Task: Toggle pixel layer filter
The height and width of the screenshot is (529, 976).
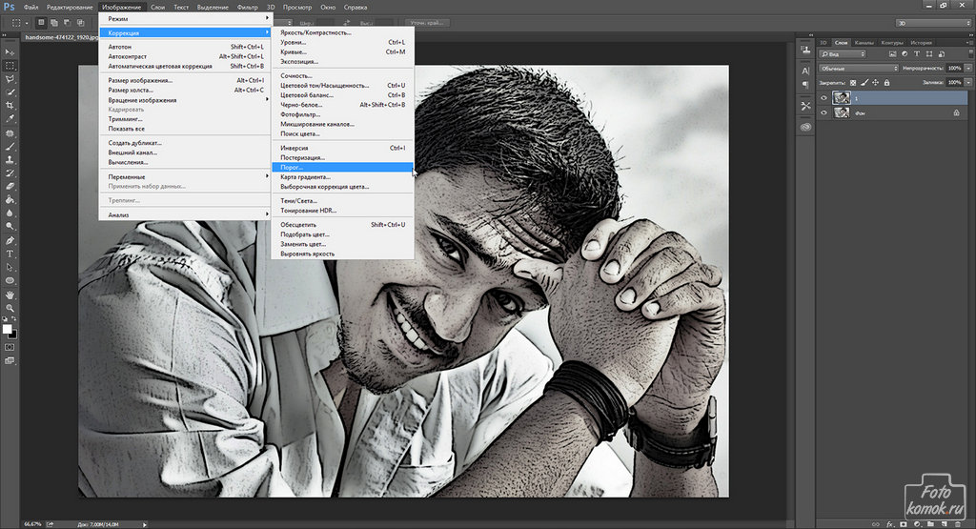Action: pyautogui.click(x=893, y=54)
